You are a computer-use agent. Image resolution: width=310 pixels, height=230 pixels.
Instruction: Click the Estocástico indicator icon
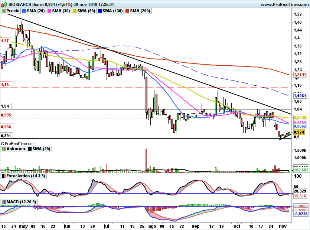4,176
